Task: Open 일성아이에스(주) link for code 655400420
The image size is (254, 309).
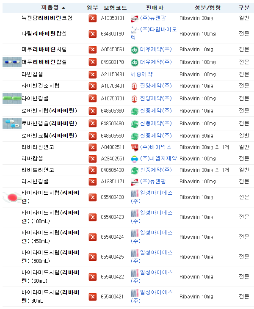Action: 152,197
